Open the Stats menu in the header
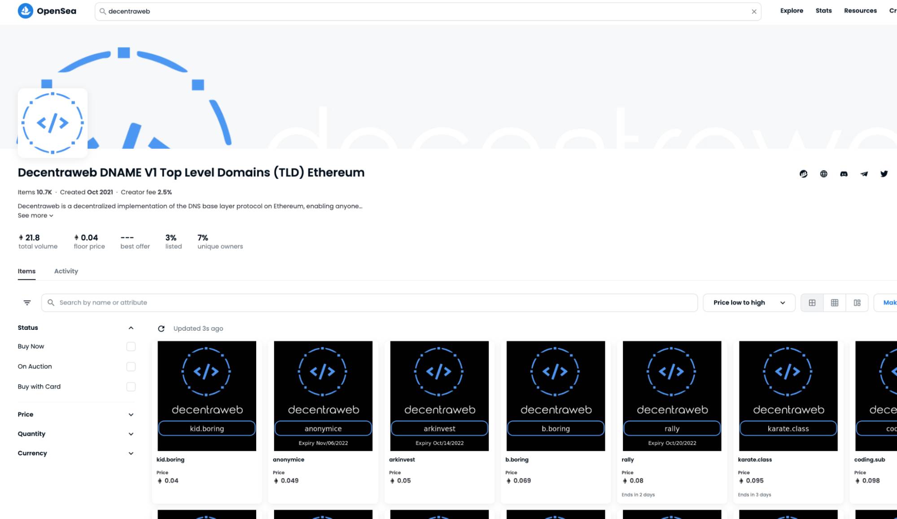This screenshot has height=519, width=897. click(823, 10)
